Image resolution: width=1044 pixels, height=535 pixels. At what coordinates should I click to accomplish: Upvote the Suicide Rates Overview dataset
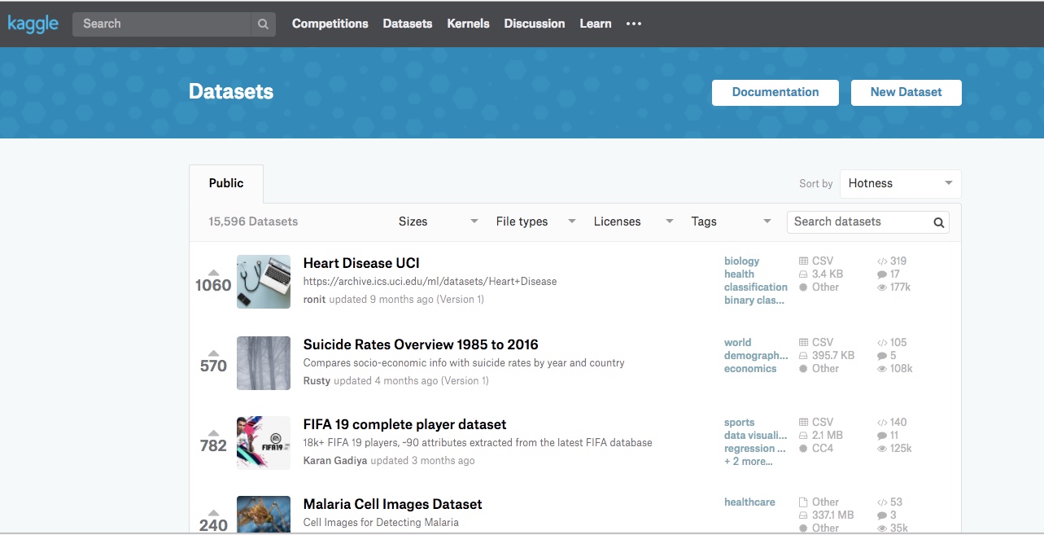pos(213,353)
